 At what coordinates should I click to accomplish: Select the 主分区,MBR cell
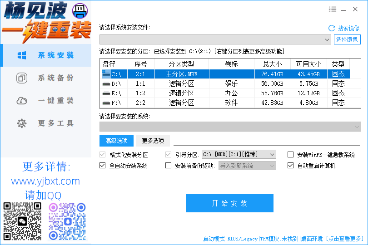[x=181, y=74]
